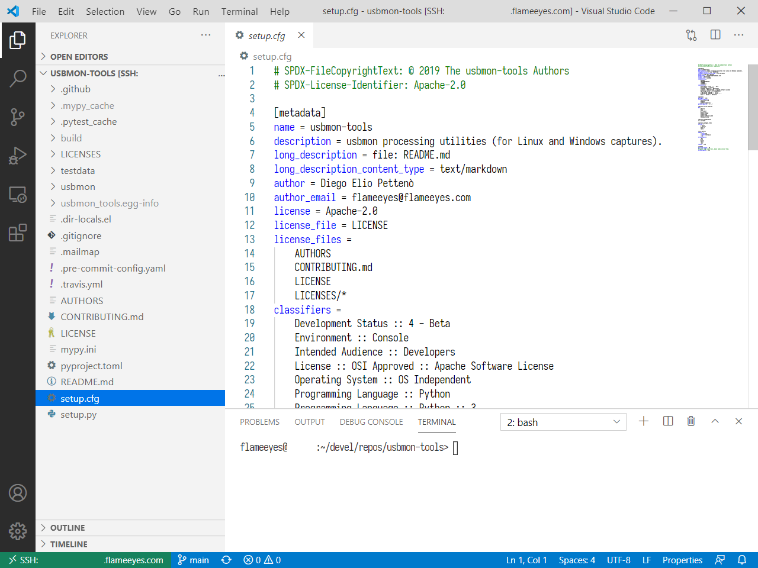
Task: Click the feedback icon in status bar
Action: [720, 560]
